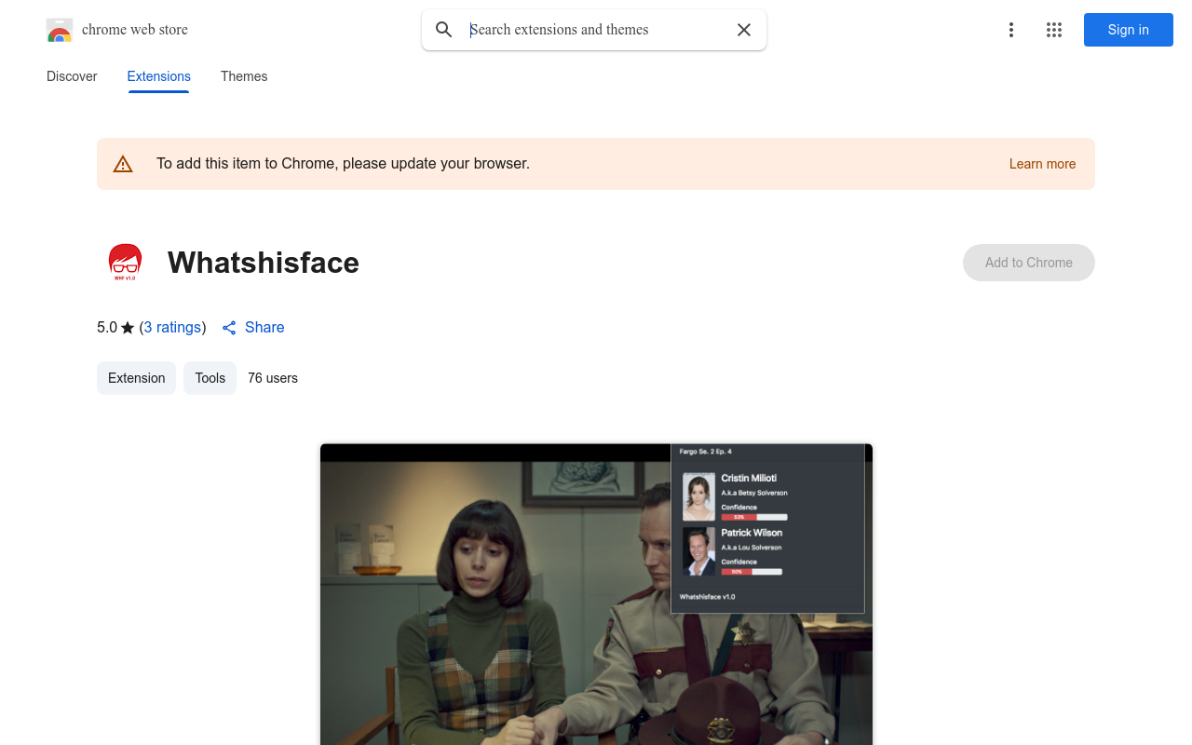Image resolution: width=1192 pixels, height=745 pixels.
Task: Click the search magnifier icon
Action: tap(444, 30)
